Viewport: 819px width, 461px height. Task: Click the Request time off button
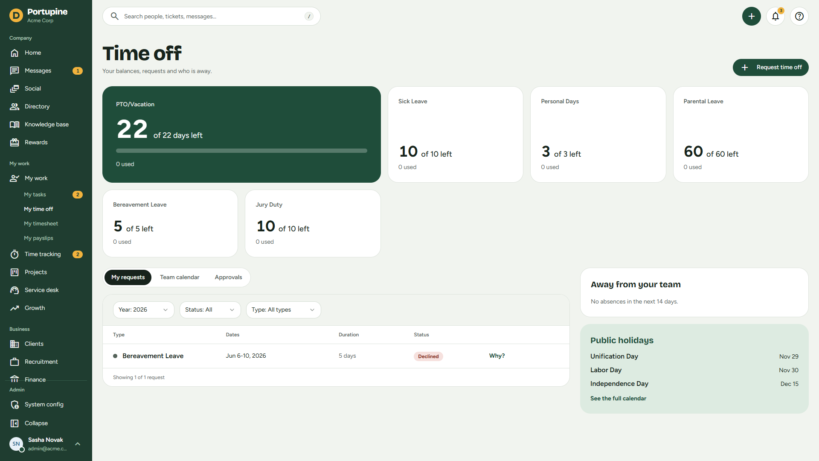click(770, 67)
